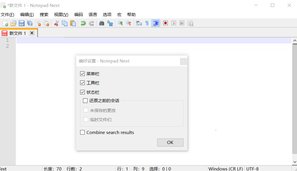Close the 偏好设置 dialog with its X
Image resolution: width=297 pixels, height=171 pixels.
click(183, 61)
